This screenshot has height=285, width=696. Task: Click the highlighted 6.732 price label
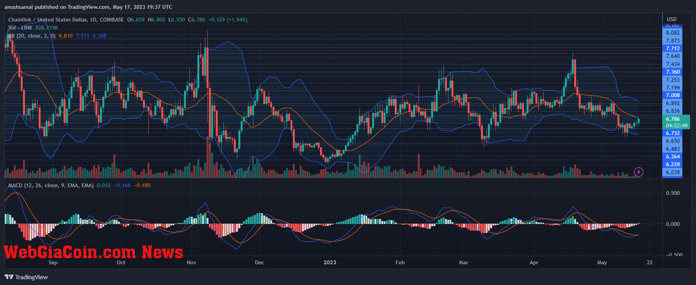click(x=673, y=133)
